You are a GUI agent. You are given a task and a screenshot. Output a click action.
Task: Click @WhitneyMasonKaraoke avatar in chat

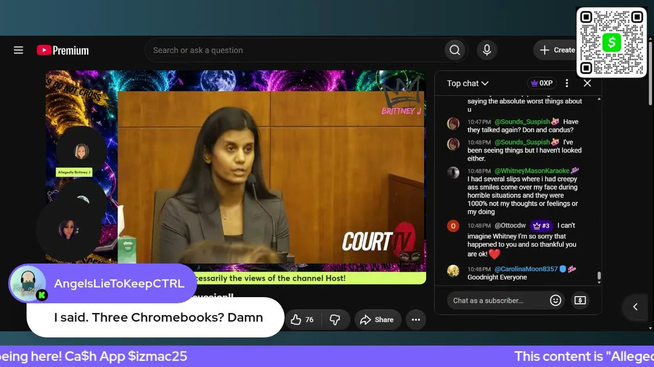pyautogui.click(x=453, y=172)
